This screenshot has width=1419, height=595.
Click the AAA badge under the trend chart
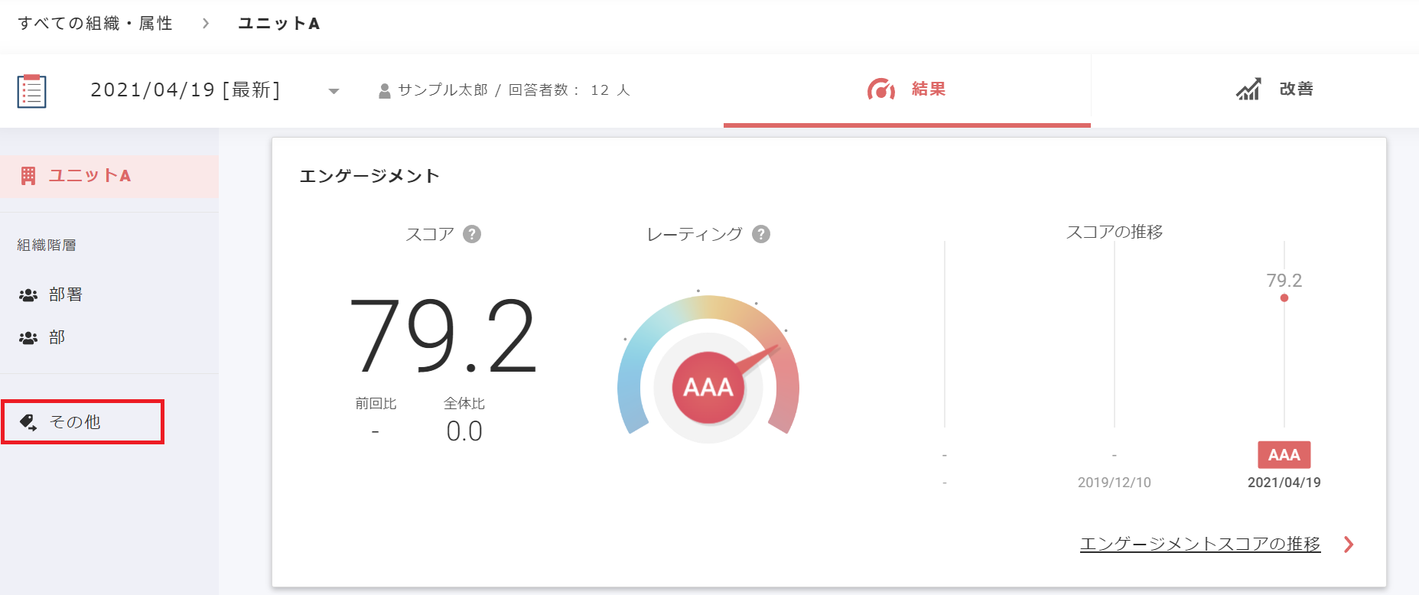coord(1284,454)
